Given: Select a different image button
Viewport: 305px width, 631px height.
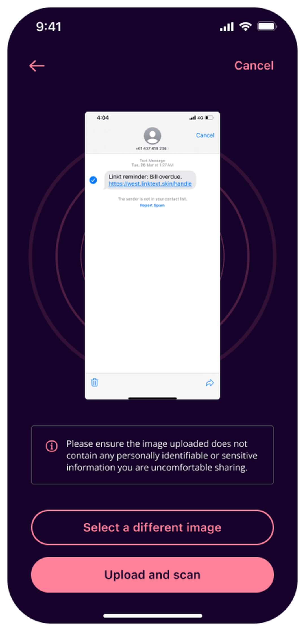Looking at the screenshot, I should click(x=152, y=527).
